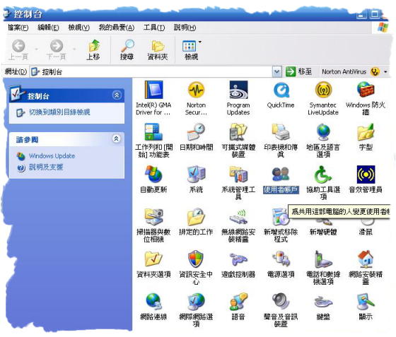Open 說明(H) menu

(185, 28)
